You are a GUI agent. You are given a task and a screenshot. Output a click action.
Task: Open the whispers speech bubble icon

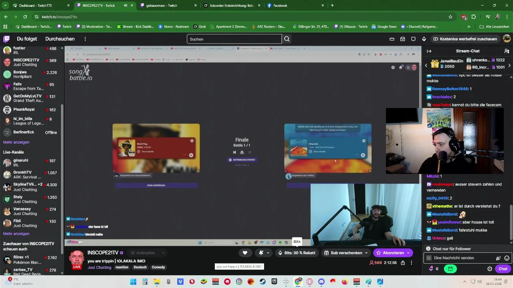click(413, 39)
